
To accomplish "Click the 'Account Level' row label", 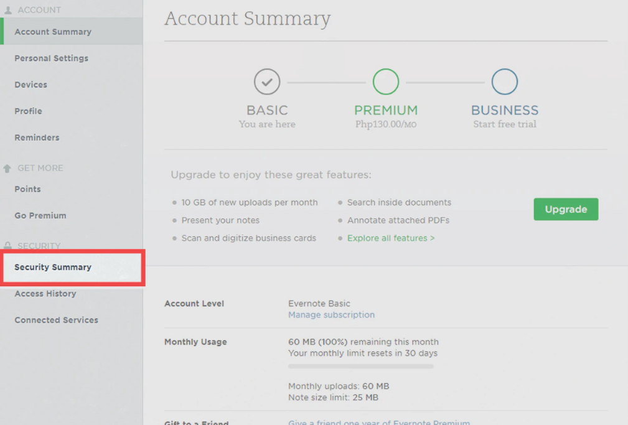I will [194, 304].
